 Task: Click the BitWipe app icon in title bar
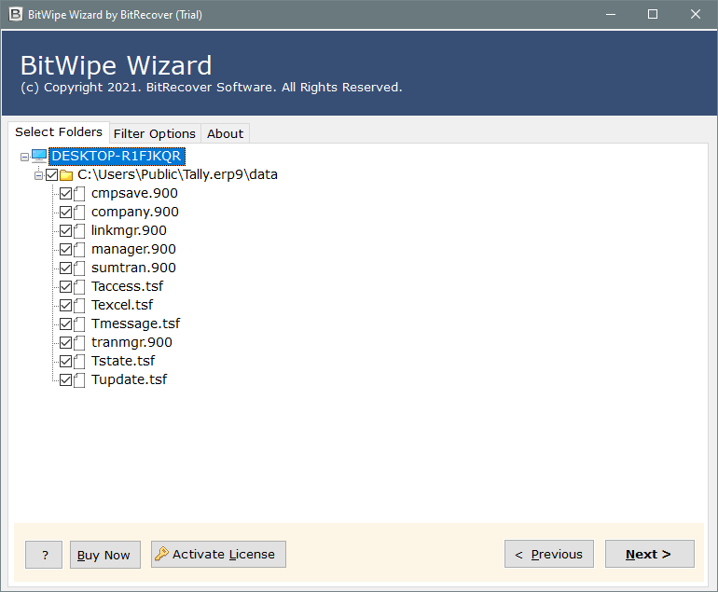coord(16,14)
